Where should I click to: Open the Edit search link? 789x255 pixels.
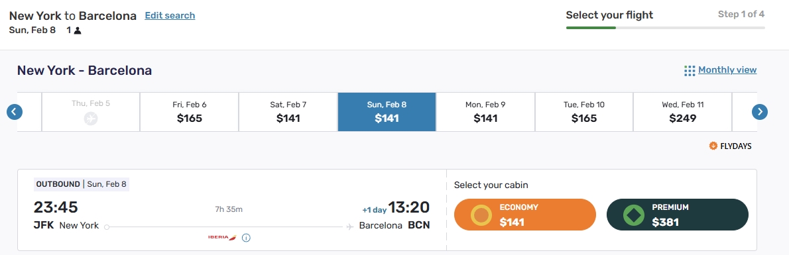[170, 16]
